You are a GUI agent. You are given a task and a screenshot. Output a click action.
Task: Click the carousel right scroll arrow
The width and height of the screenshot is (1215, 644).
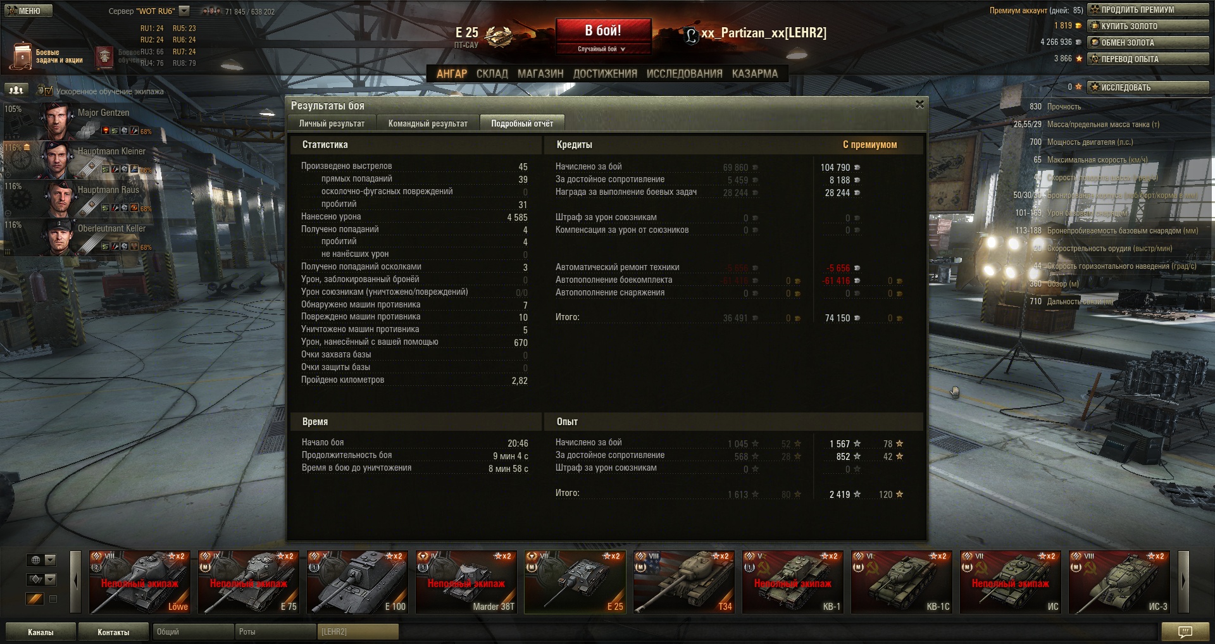[x=1183, y=582]
